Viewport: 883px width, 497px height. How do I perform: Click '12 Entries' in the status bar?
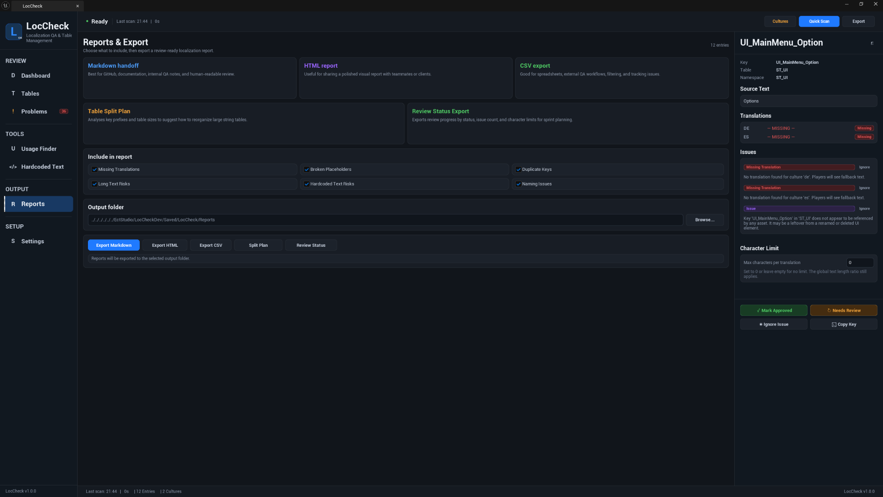point(145,491)
